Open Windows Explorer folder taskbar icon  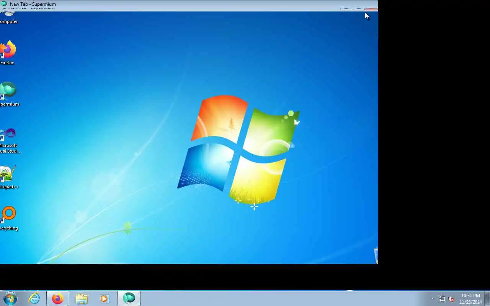pyautogui.click(x=82, y=298)
